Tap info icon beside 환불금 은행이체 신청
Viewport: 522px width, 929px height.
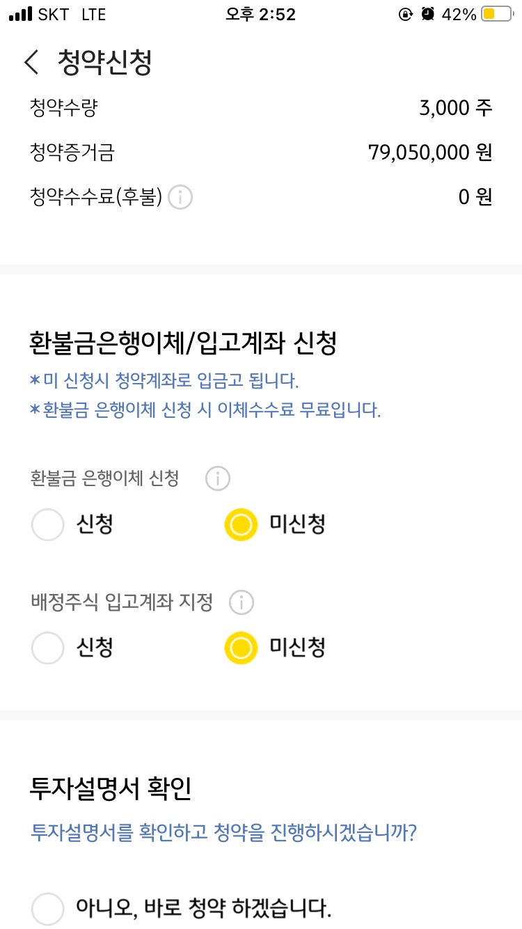218,479
